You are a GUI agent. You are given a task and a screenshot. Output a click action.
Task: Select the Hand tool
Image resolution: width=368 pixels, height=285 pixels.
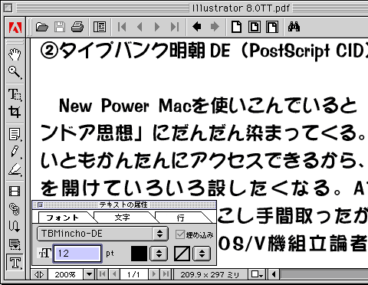[15, 54]
